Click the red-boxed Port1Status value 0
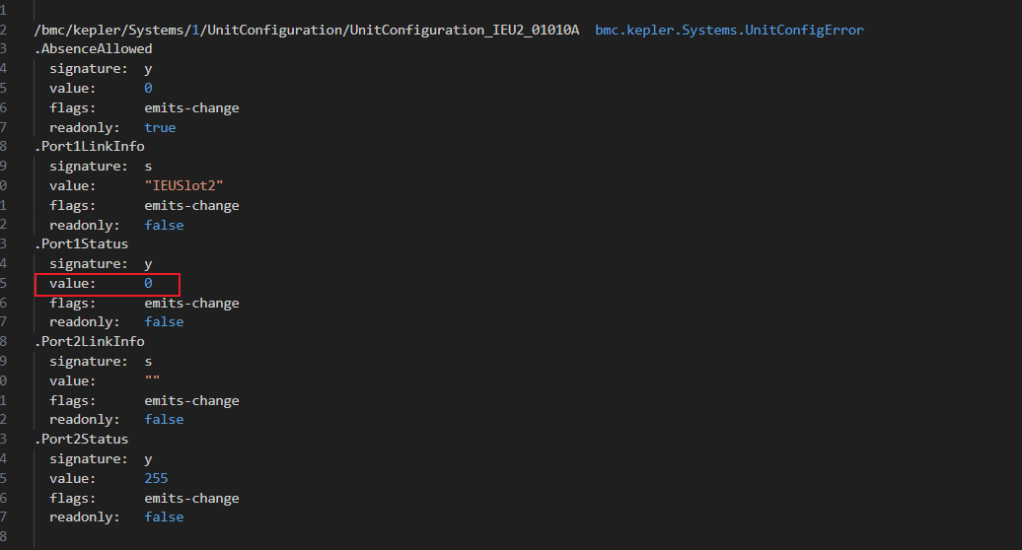The width and height of the screenshot is (1022, 550). pyautogui.click(x=148, y=283)
